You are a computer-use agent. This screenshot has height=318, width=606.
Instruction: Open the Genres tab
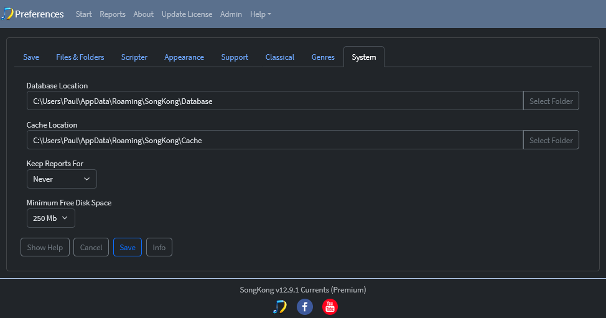[x=323, y=57]
